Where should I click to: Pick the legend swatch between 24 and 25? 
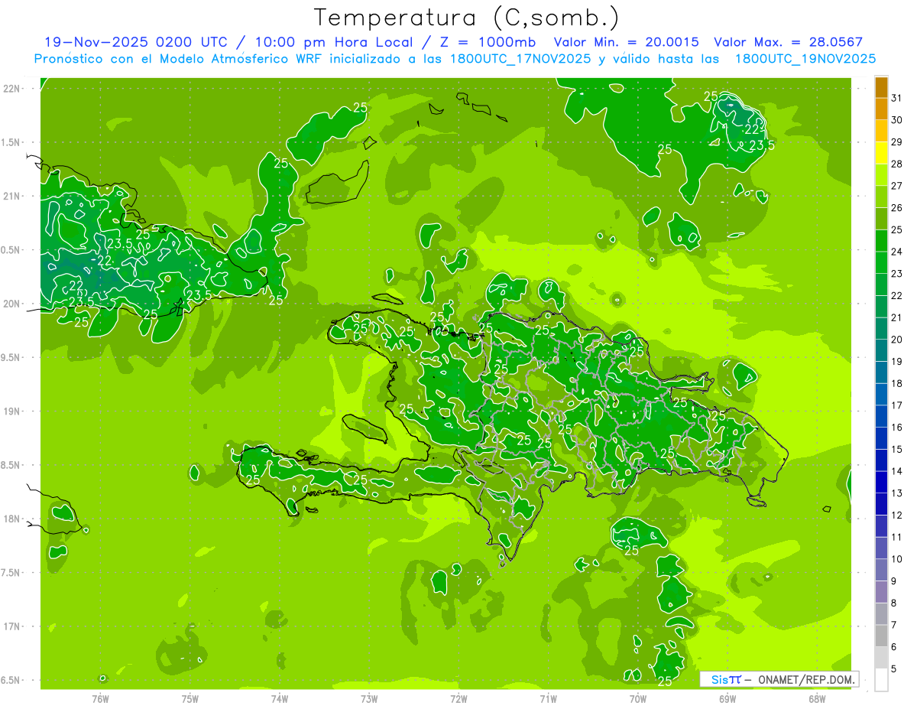tap(881, 241)
